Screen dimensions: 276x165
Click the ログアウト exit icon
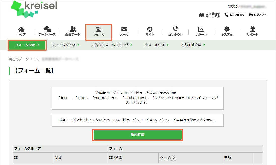point(251,15)
